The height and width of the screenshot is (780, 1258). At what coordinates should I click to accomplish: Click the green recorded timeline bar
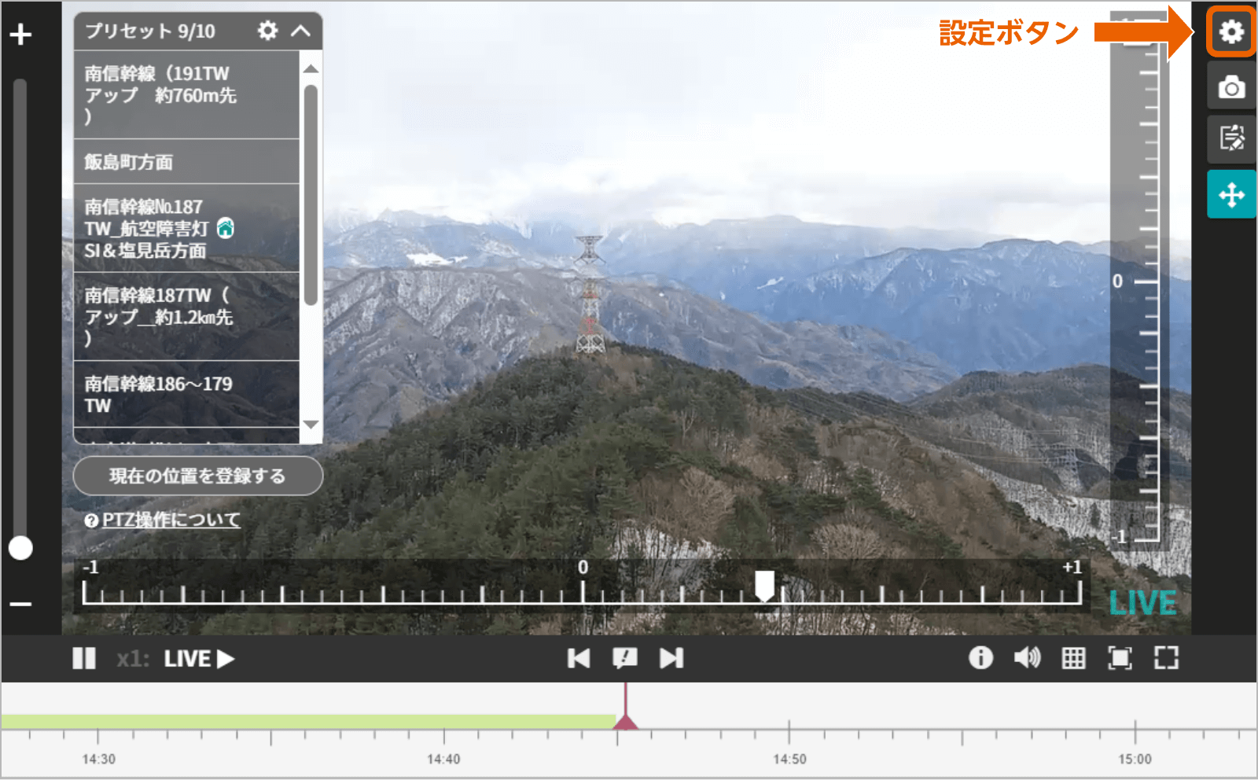308,722
